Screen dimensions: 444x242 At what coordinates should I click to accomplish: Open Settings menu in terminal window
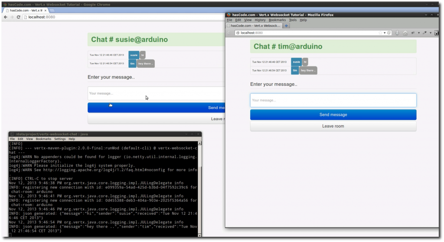60,139
